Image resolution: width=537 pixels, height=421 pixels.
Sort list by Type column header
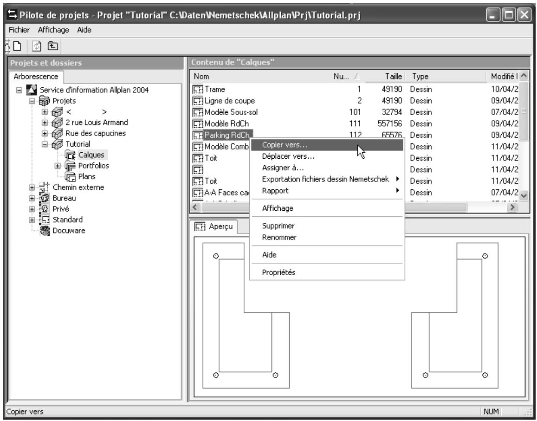tap(446, 77)
